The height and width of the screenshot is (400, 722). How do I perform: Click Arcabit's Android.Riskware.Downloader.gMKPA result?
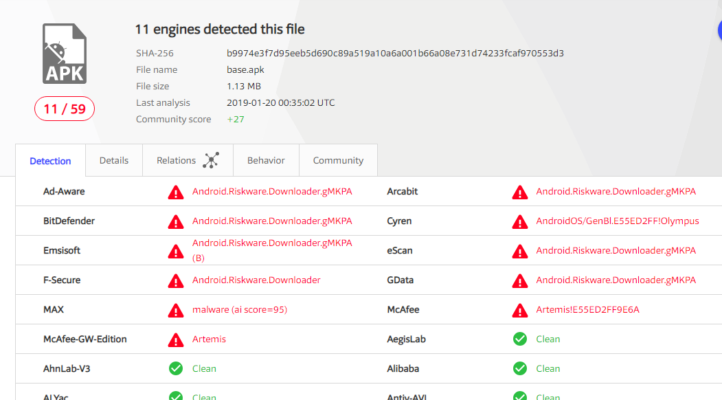click(x=616, y=191)
